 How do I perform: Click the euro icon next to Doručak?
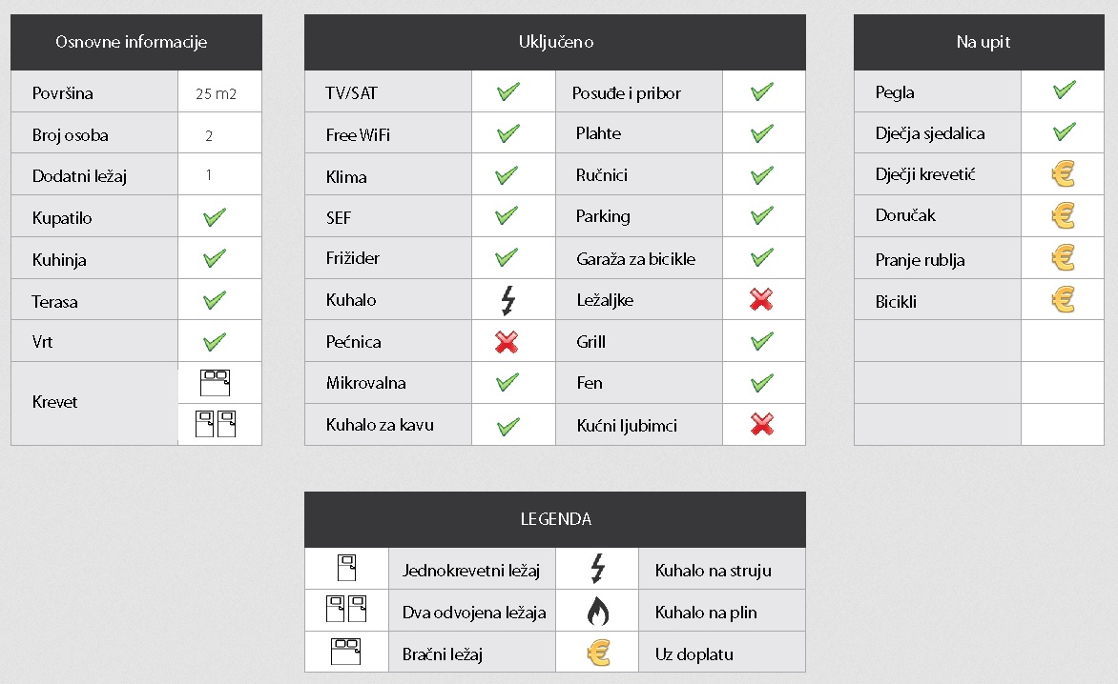(1063, 215)
